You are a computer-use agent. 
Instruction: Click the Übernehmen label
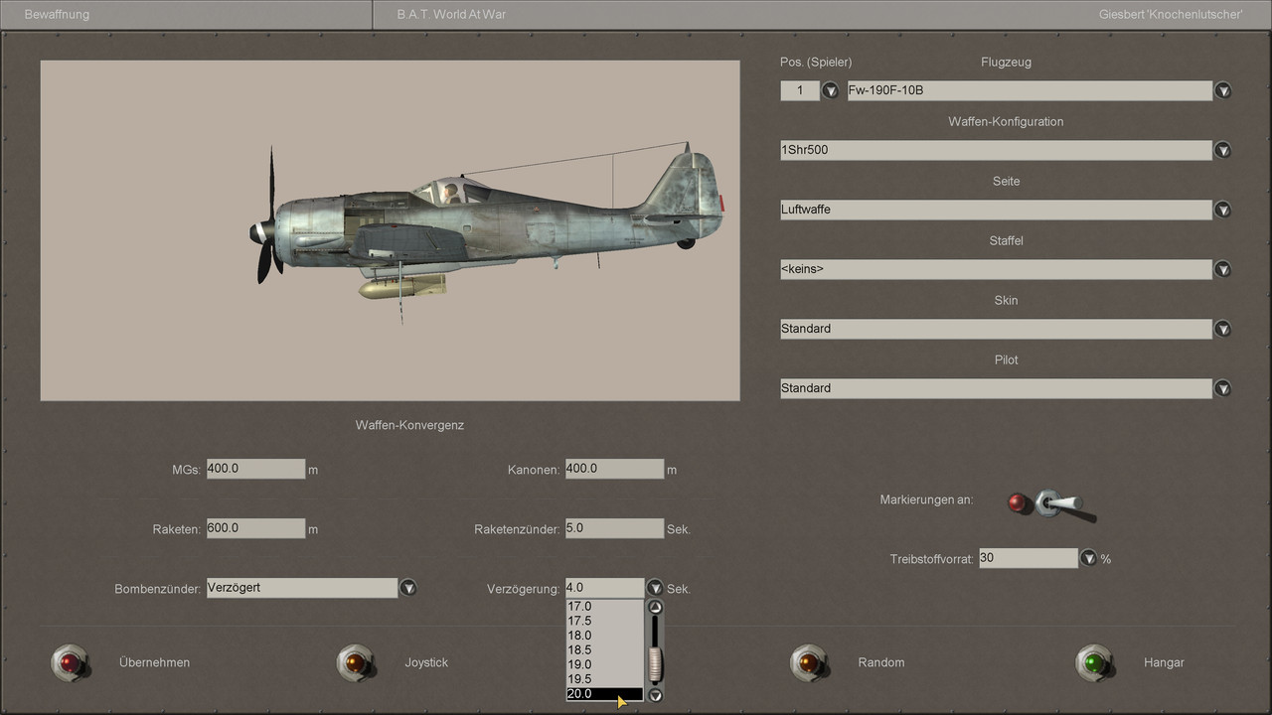point(154,662)
